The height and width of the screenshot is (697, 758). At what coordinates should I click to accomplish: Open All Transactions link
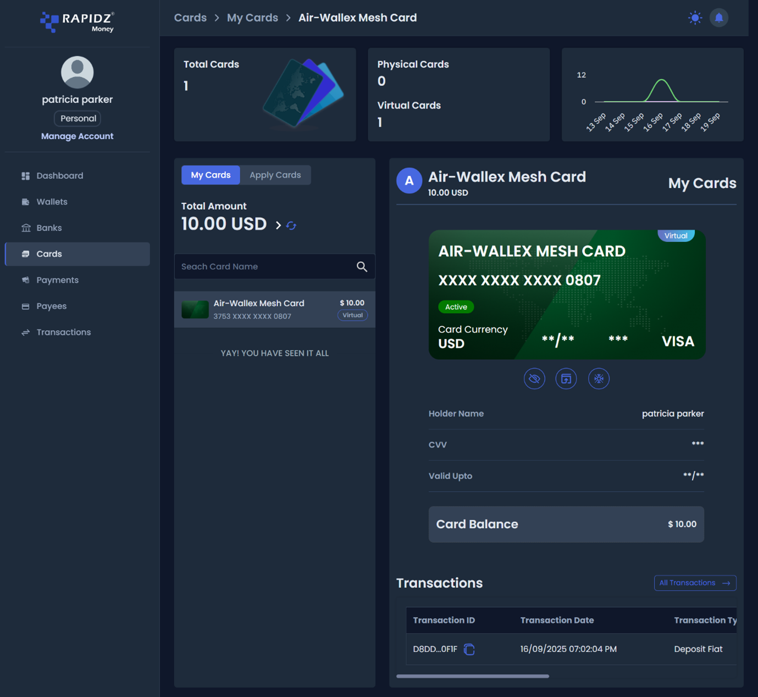(695, 583)
